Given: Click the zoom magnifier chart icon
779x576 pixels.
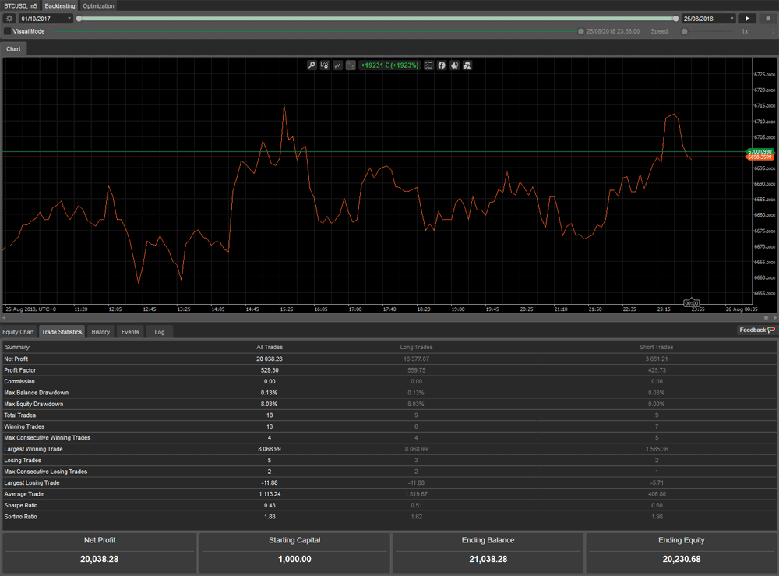Looking at the screenshot, I should pos(312,65).
